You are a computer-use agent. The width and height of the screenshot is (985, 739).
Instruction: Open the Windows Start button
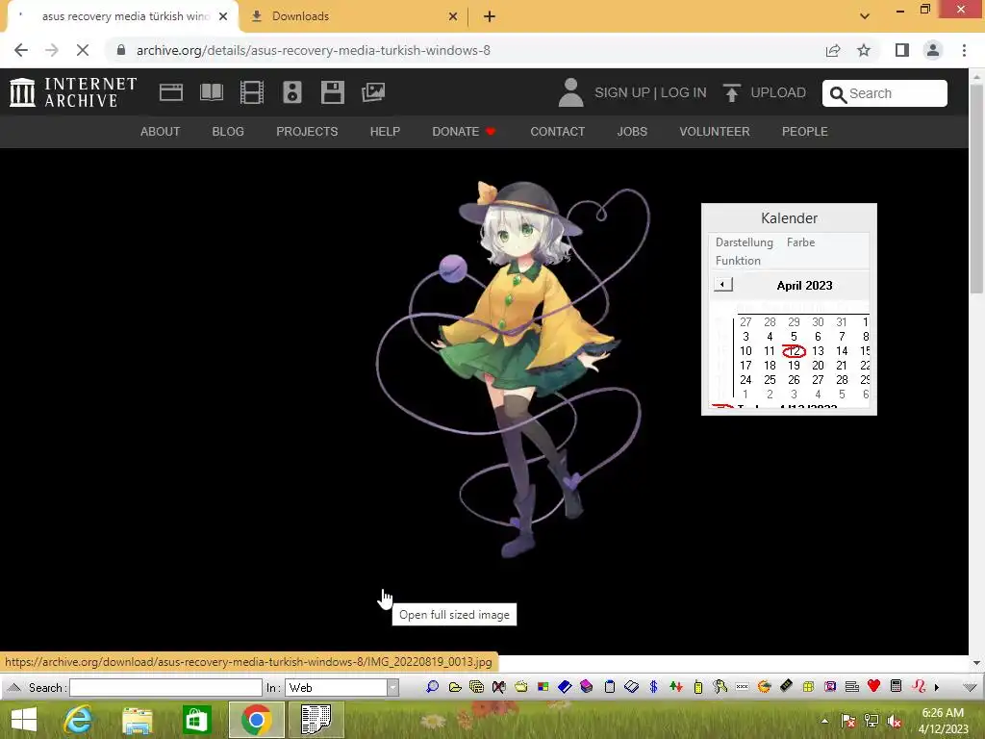[x=24, y=720]
